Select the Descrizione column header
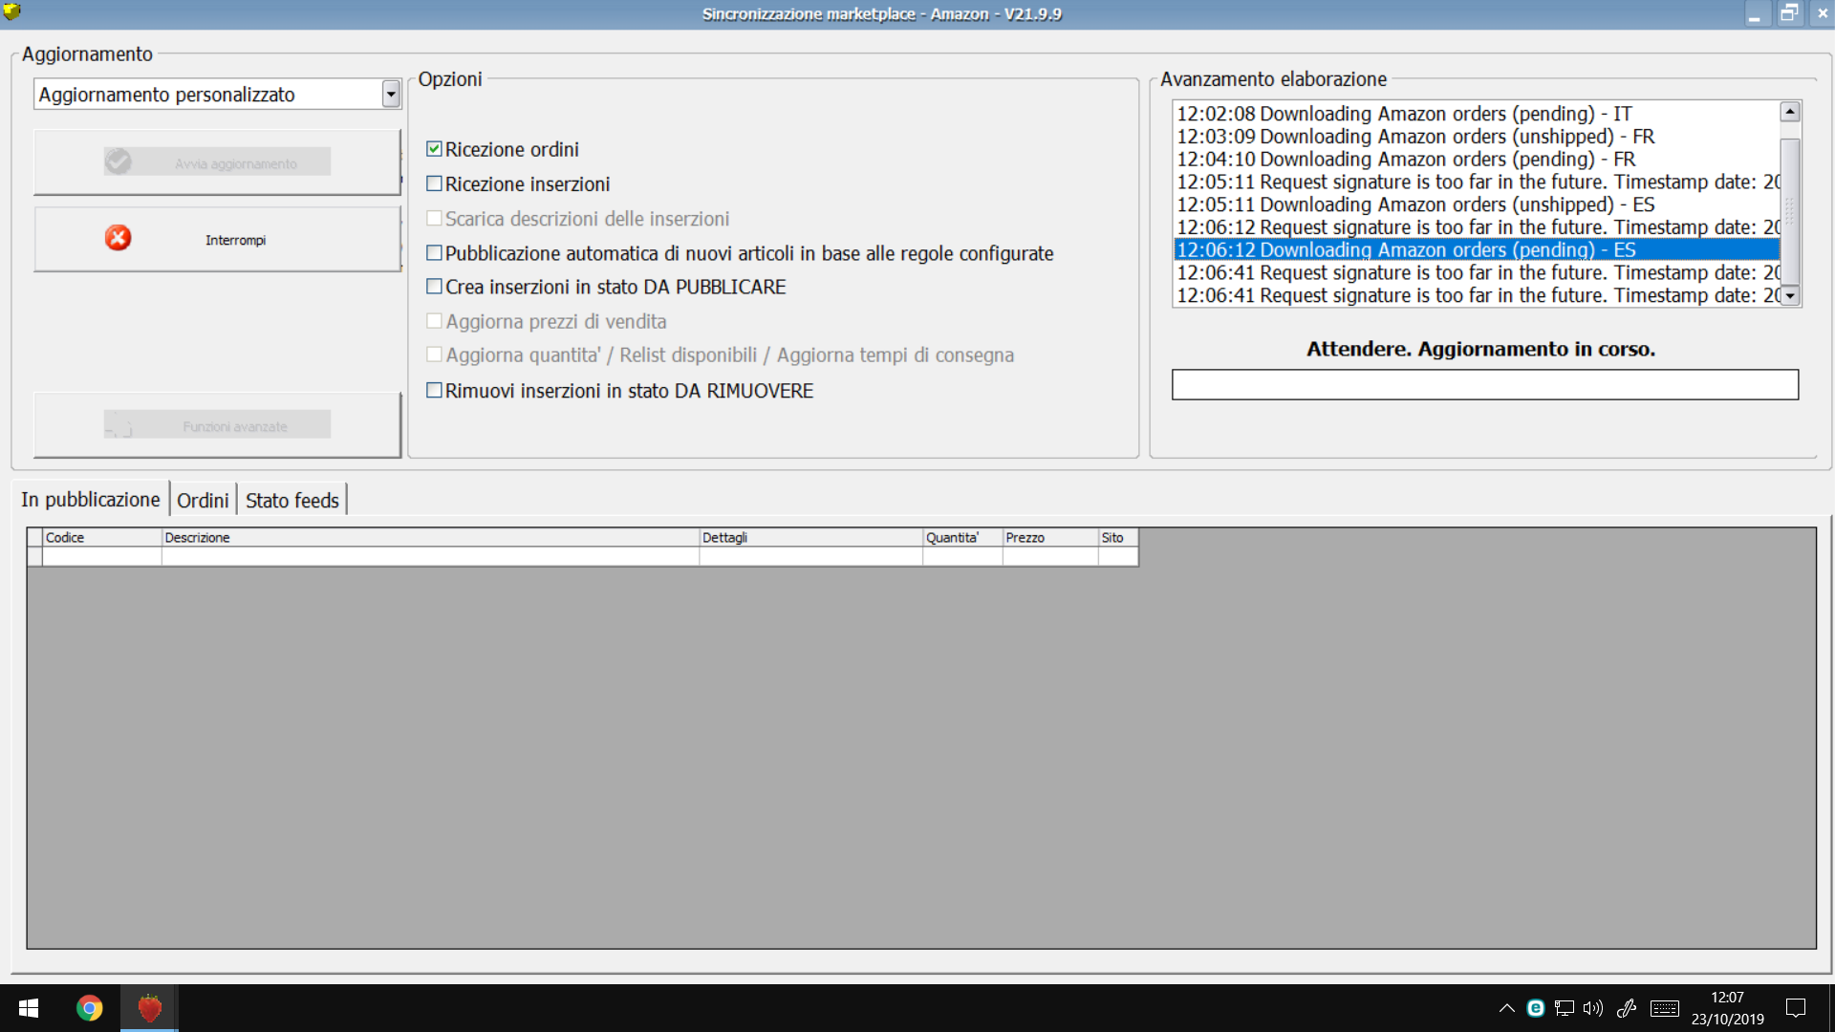The width and height of the screenshot is (1835, 1032). point(430,538)
